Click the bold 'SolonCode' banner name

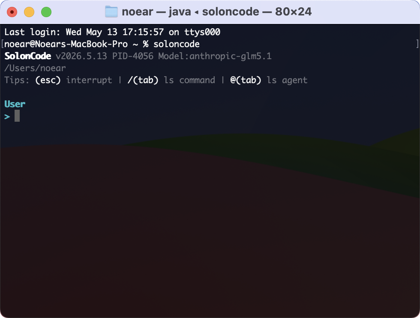pyautogui.click(x=27, y=56)
